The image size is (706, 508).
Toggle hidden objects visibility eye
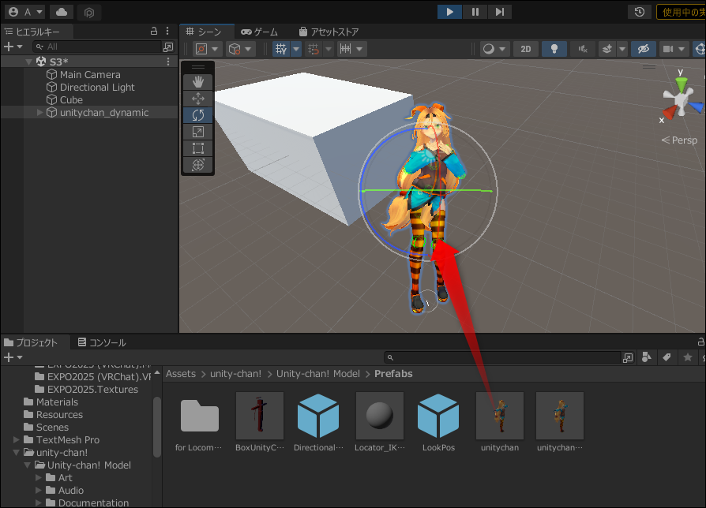point(644,49)
